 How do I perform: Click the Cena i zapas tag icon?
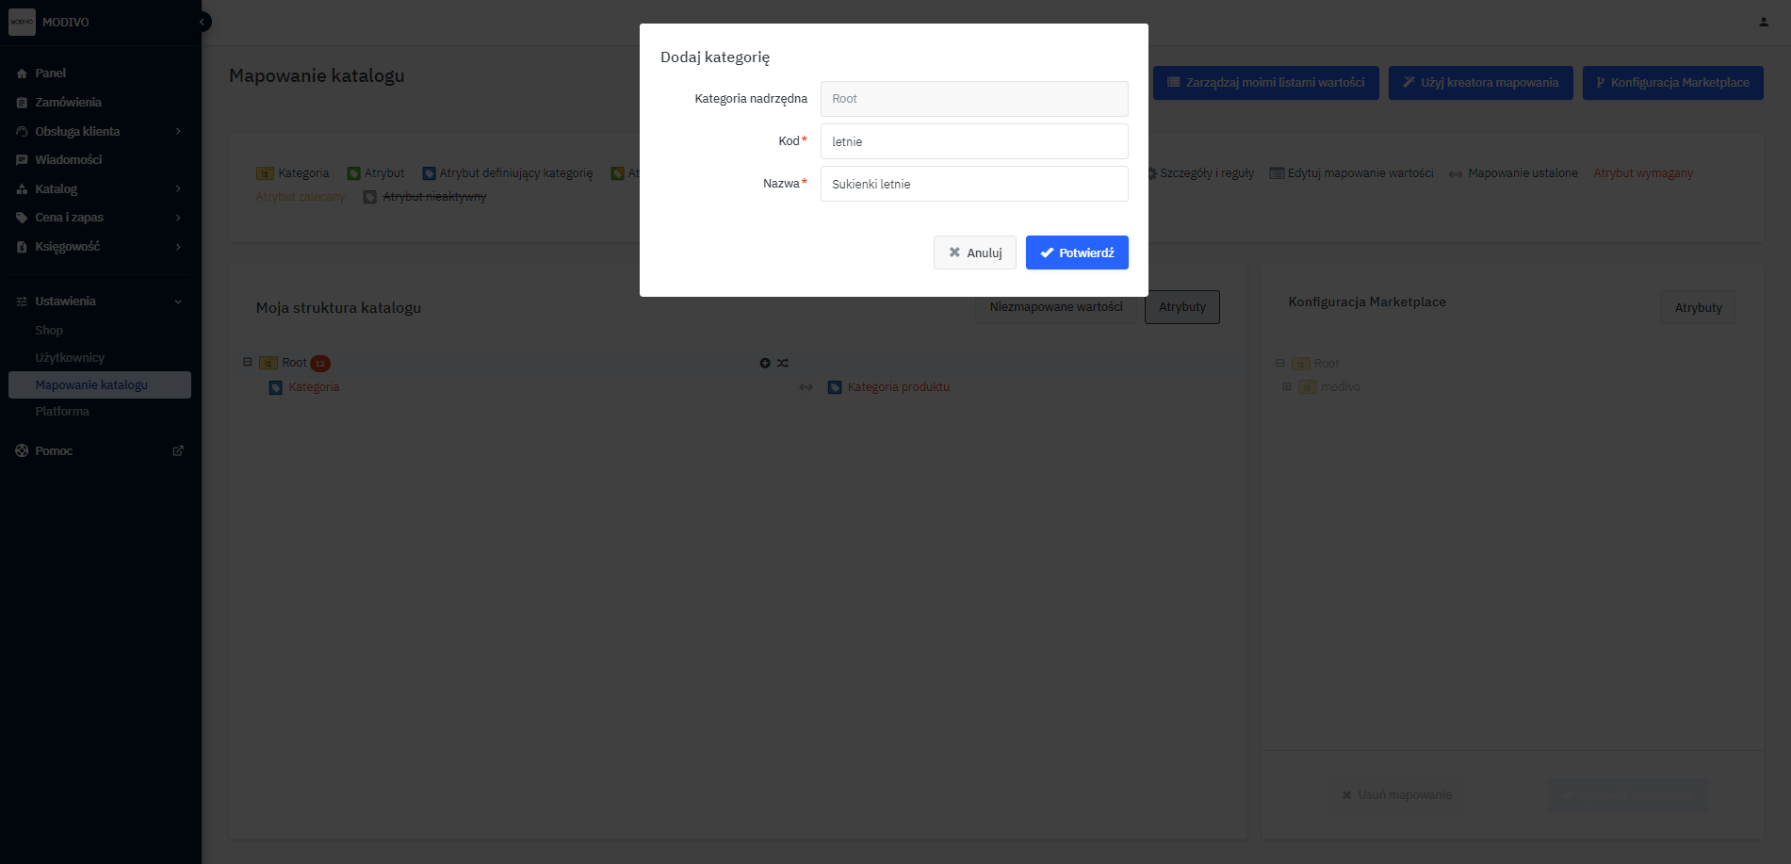pos(22,218)
